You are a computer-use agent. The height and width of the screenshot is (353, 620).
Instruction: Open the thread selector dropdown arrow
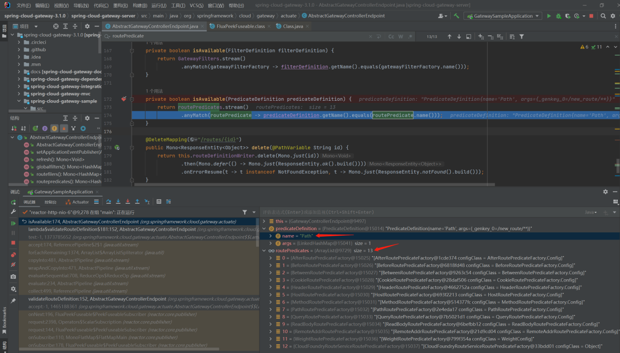point(254,212)
